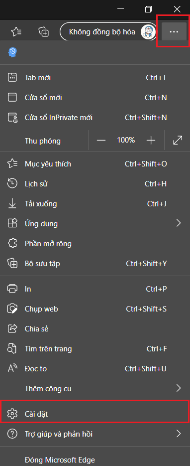Open the Favorites star icon in toolbar
Screen dimensions: 190x466
16,31
